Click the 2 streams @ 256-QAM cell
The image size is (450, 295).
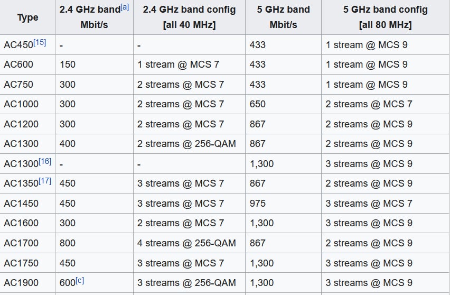point(186,144)
